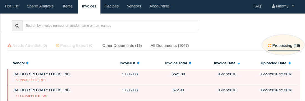Click invoice number 10305388 in $521.30 row
Screen dimensions: 305x101
coord(130,74)
